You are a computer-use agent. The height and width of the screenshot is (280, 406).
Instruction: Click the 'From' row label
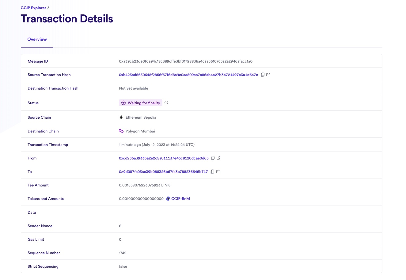[x=32, y=158]
